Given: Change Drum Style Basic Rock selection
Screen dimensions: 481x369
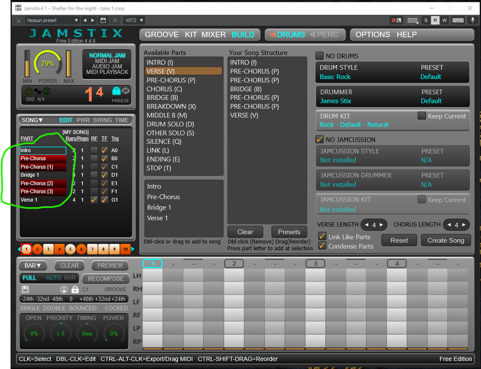Looking at the screenshot, I should pos(335,77).
